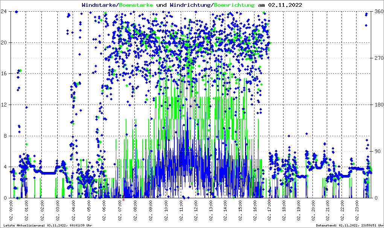Screen dimensions: 384x228
Task: Click the green 'Boenrichtung' title word
Action: pos(235,5)
